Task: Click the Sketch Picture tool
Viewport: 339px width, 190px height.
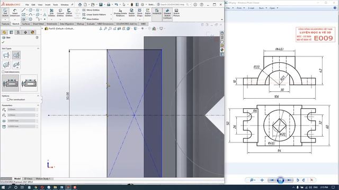Action: click(x=176, y=13)
